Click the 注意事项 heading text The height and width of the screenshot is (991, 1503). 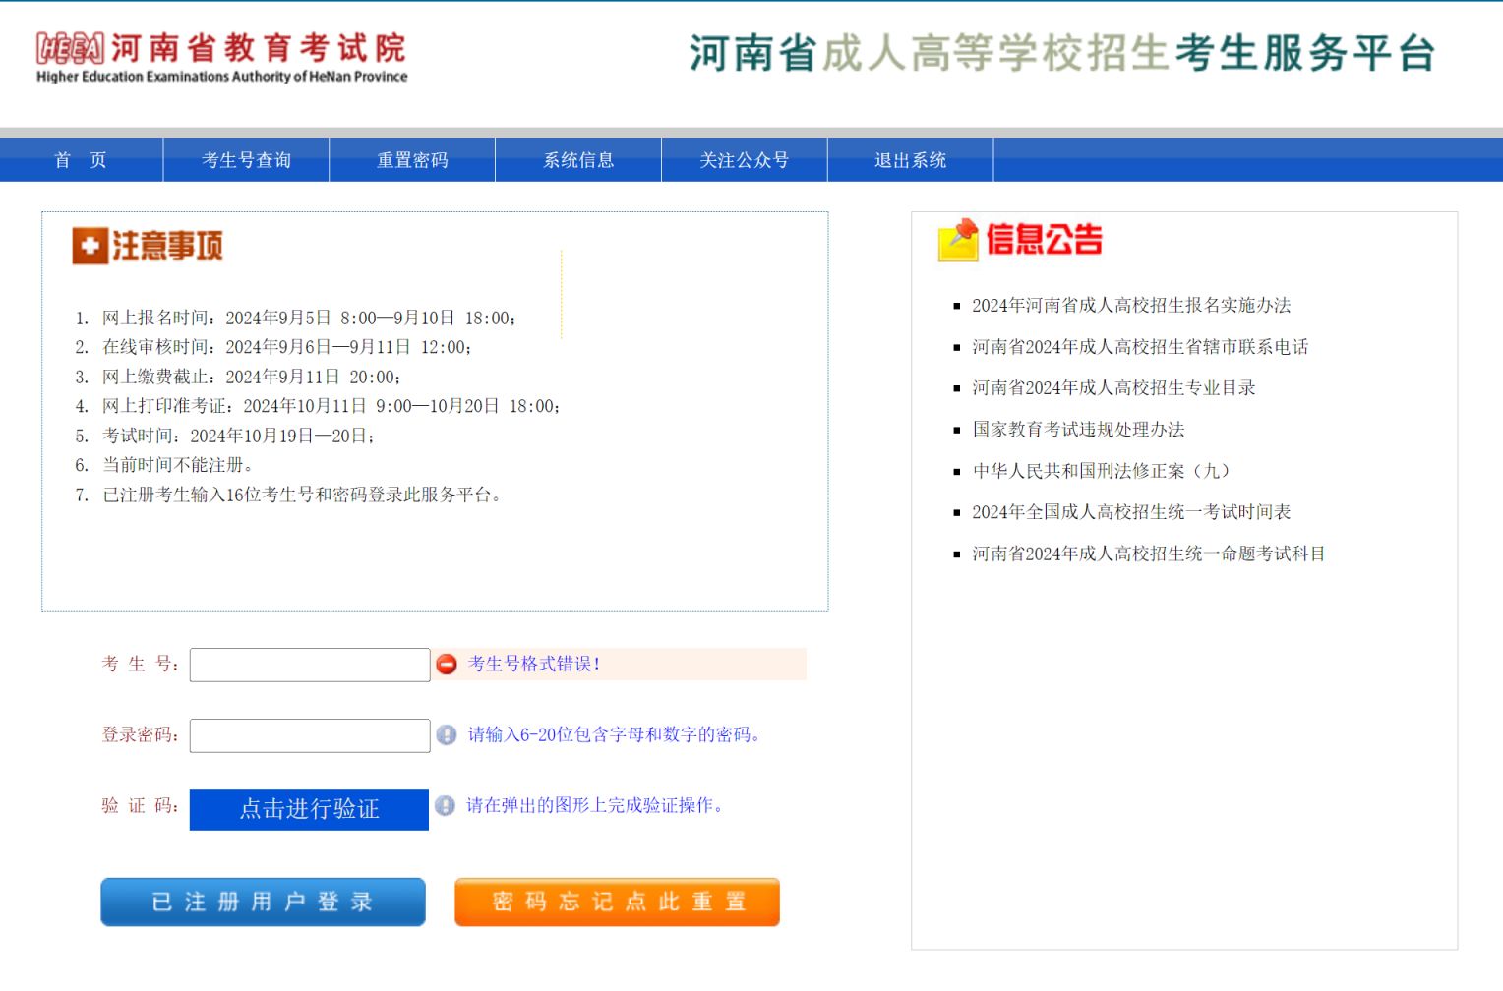[167, 246]
